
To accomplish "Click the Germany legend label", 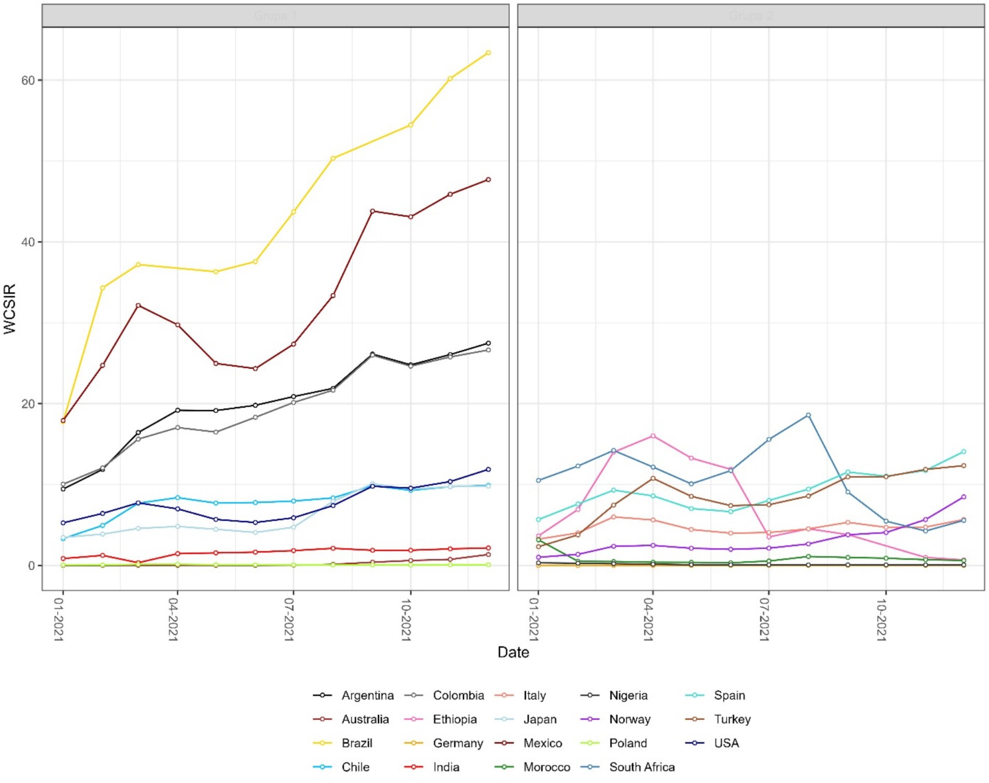I will coord(458,743).
